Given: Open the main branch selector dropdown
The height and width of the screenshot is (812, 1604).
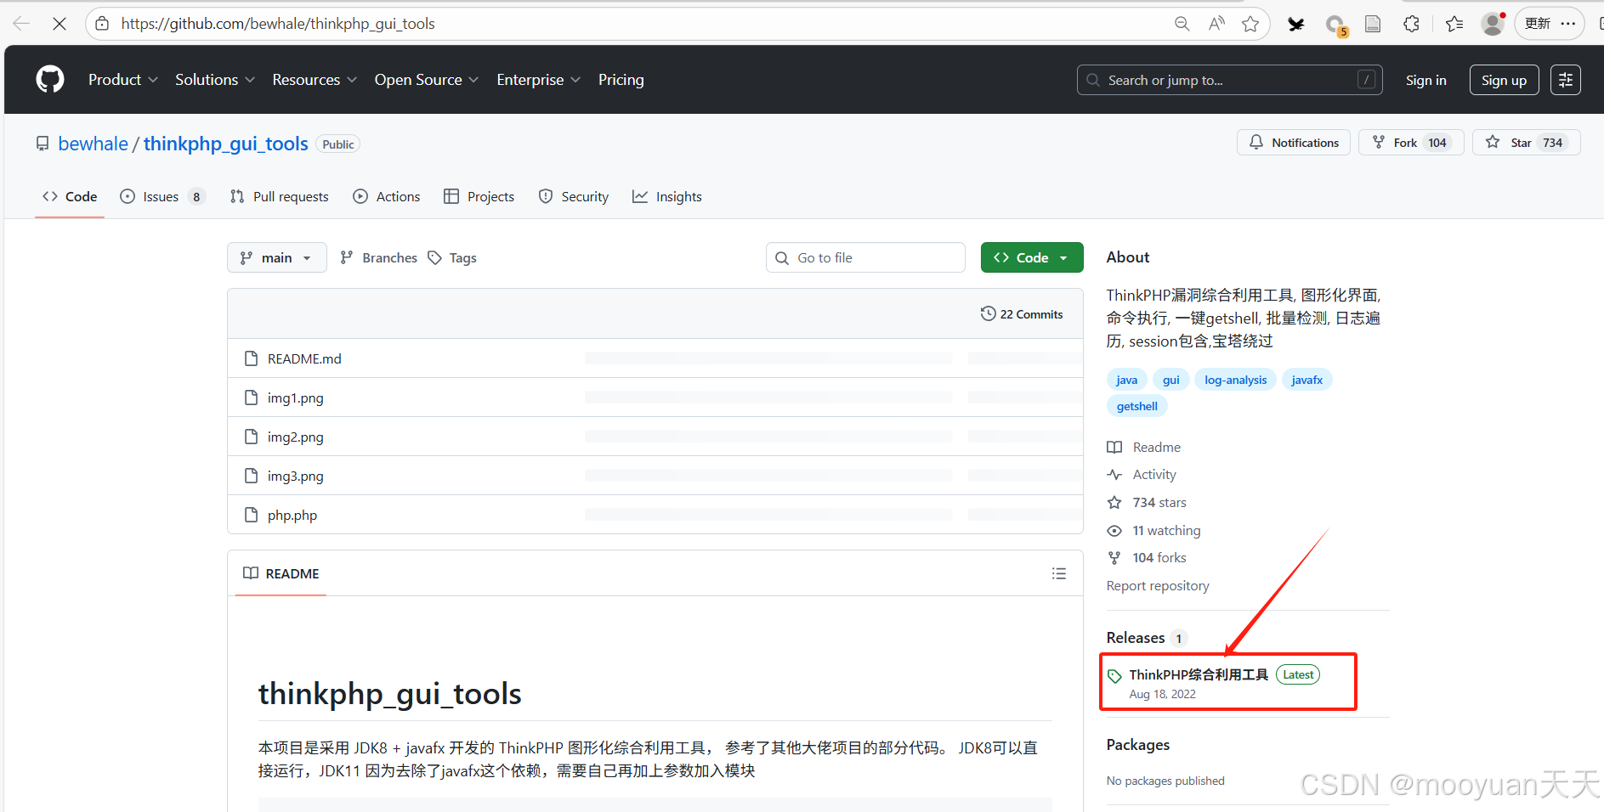Looking at the screenshot, I should (277, 257).
